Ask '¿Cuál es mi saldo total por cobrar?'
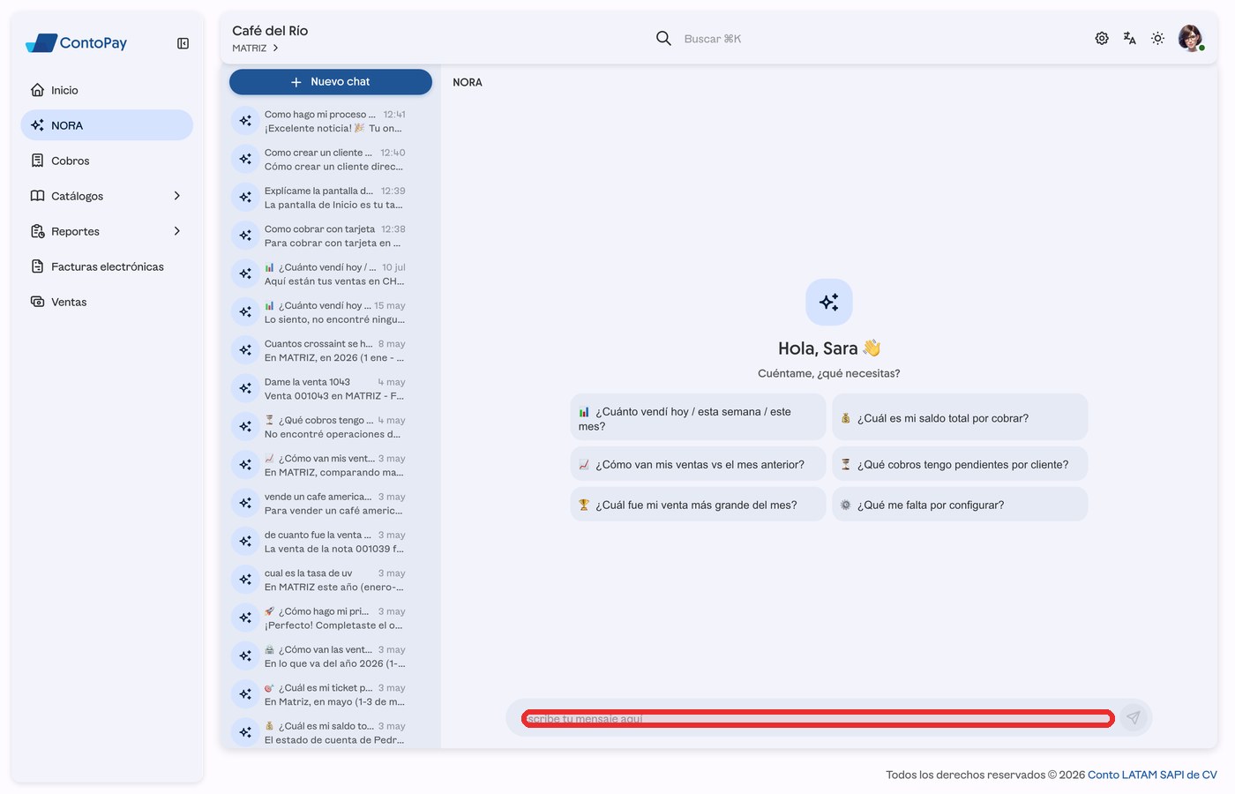This screenshot has width=1235, height=794. pos(960,418)
